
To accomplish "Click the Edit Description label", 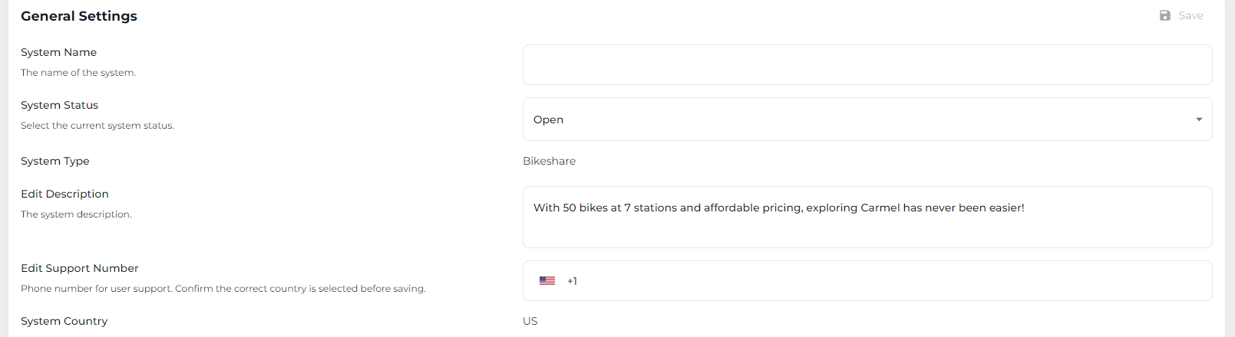I will tap(64, 194).
